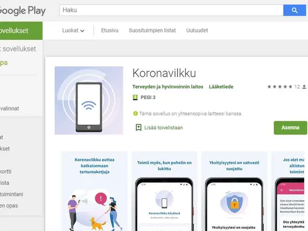The image size is (308, 231).
Task: Click the reviewers person icon
Action: 304,86
